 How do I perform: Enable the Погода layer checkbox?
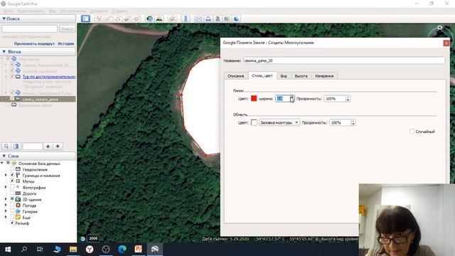tap(12, 206)
